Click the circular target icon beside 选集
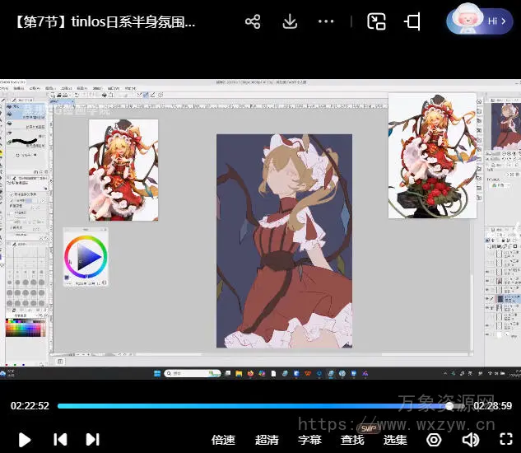 433,440
